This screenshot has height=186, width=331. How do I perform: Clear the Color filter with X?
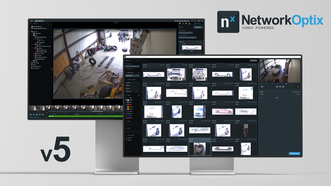[x=138, y=95]
